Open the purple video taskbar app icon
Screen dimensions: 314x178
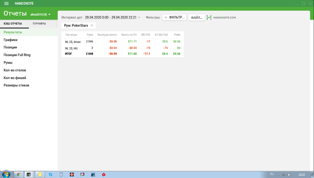tap(82, 174)
